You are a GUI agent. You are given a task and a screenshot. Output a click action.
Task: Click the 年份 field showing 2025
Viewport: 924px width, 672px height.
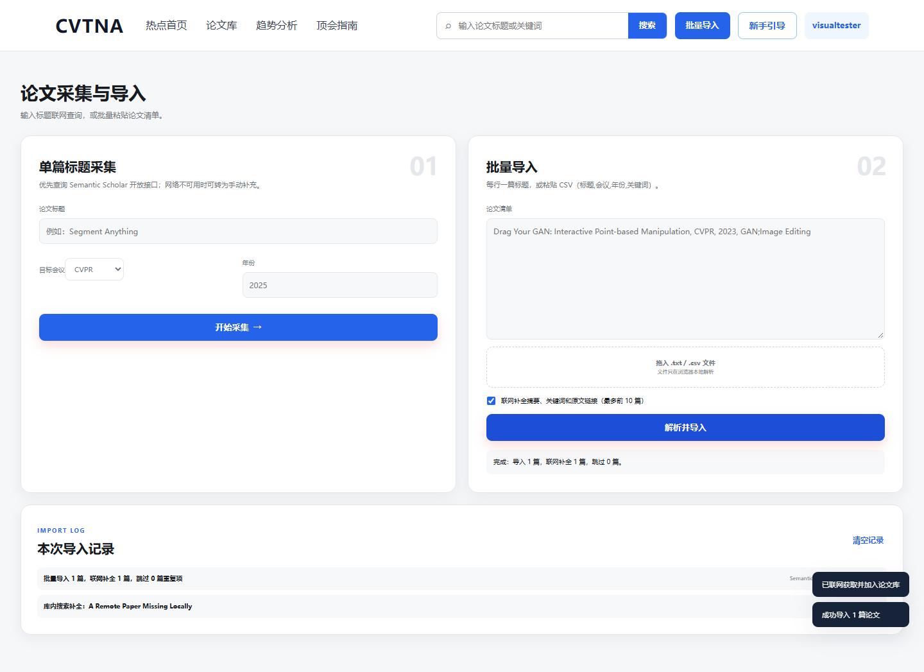(339, 285)
